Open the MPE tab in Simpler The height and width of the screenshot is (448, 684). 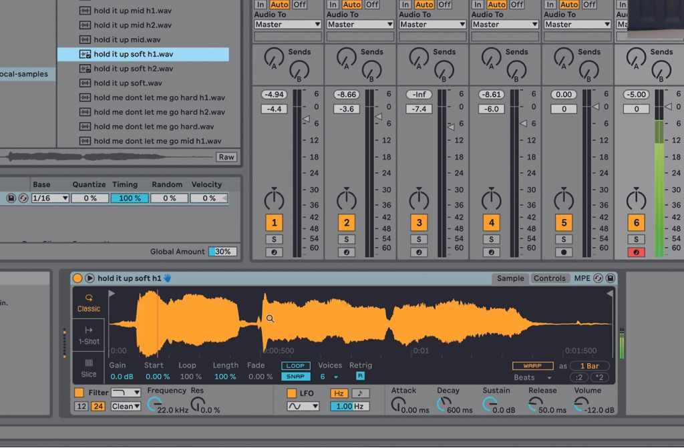582,278
